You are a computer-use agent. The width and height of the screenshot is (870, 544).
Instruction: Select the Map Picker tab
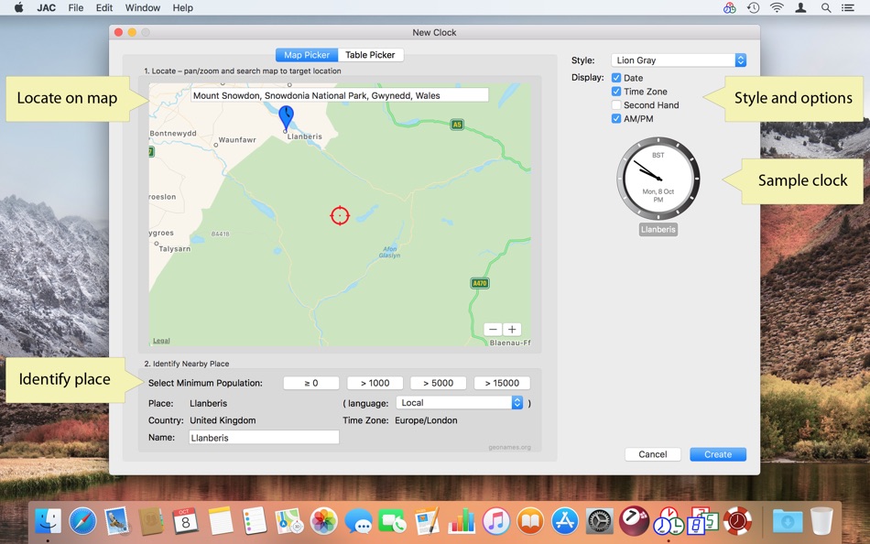(305, 54)
